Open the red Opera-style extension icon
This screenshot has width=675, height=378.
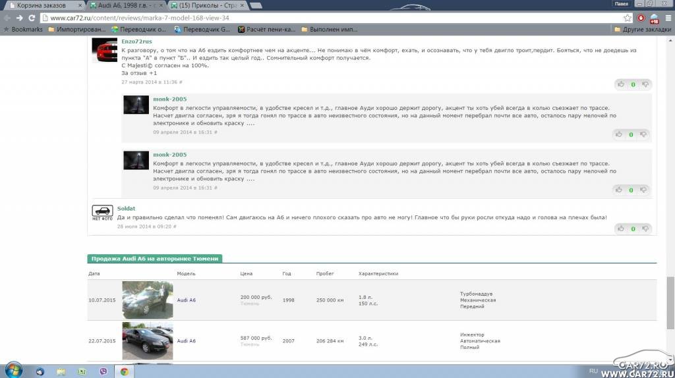tap(641, 18)
